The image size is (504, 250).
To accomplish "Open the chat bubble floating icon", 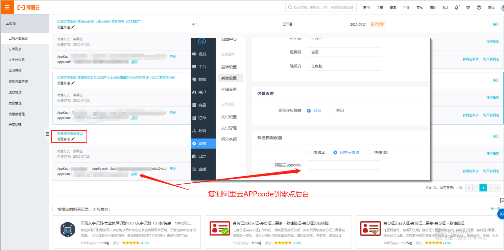I will pyautogui.click(x=501, y=200).
